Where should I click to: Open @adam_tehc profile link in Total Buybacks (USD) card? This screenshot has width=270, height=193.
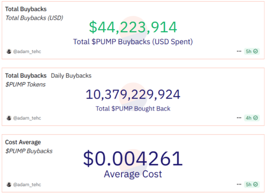27,51
